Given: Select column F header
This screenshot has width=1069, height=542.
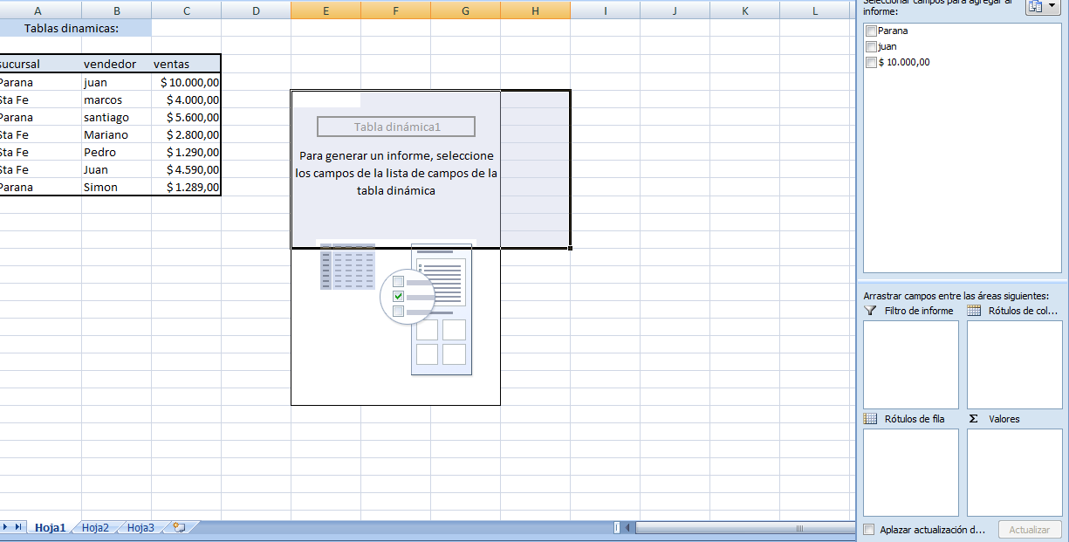Looking at the screenshot, I should tap(395, 10).
